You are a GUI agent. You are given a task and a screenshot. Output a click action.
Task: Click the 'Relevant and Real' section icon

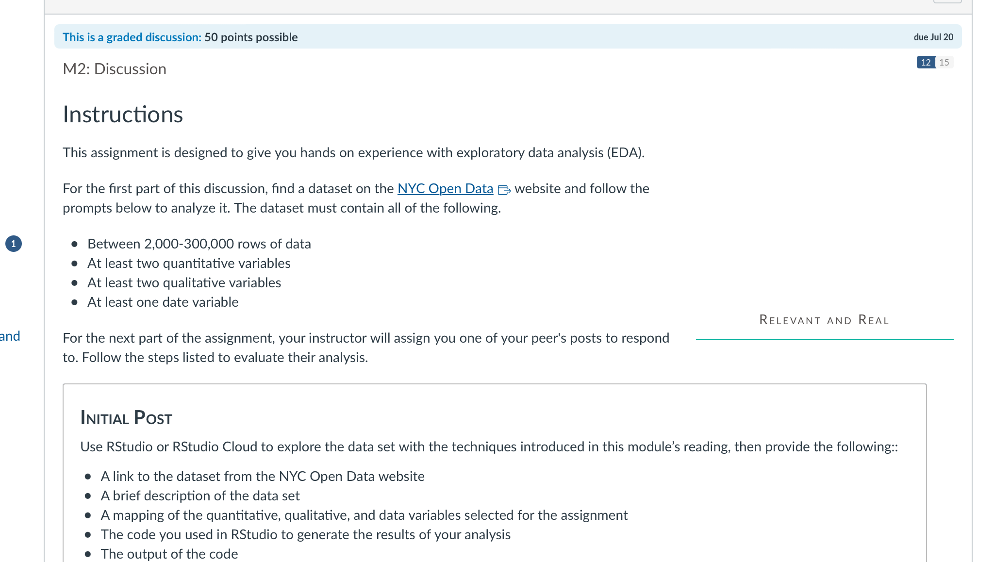(x=823, y=319)
